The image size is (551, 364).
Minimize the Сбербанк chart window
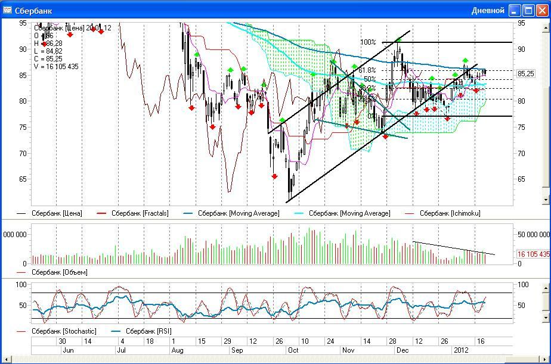tap(515, 11)
